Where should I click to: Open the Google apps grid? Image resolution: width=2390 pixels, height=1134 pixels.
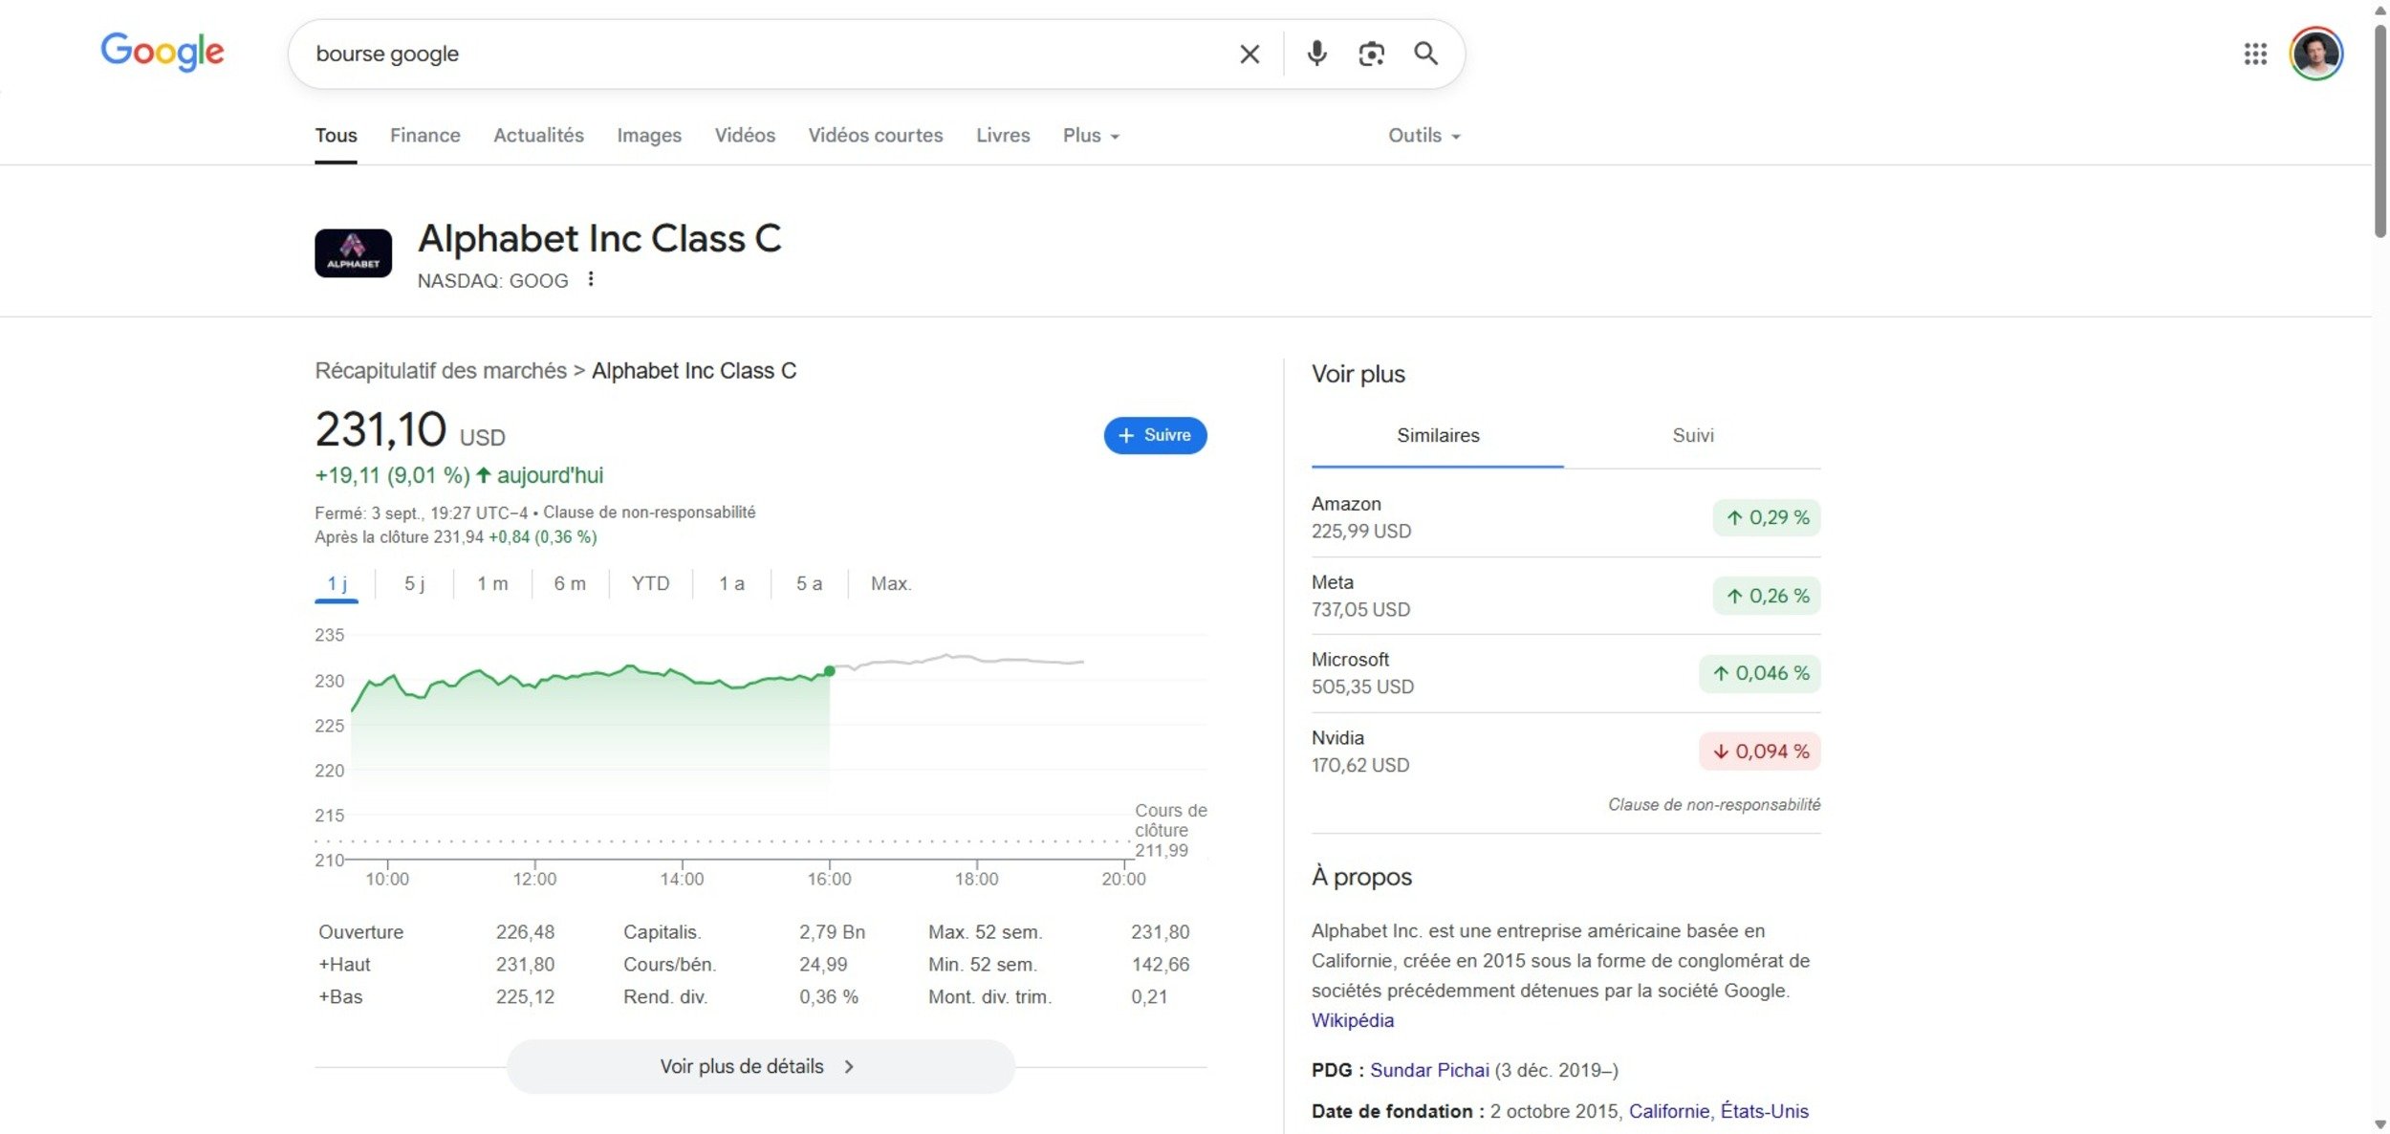(x=2256, y=54)
